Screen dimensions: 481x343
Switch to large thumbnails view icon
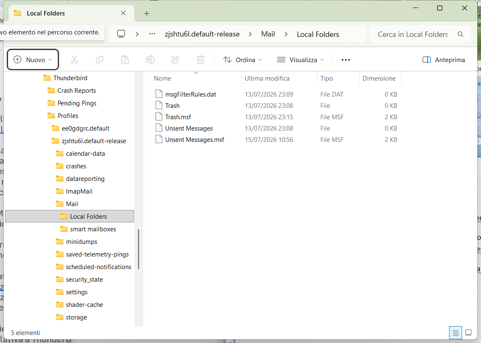pos(468,333)
